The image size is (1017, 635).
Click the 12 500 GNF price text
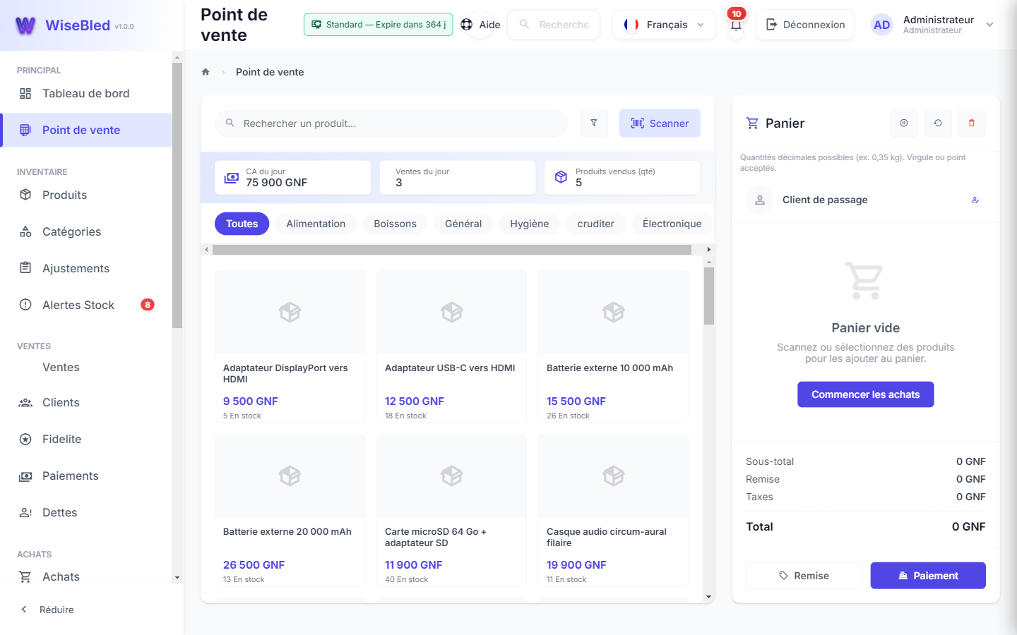(415, 401)
